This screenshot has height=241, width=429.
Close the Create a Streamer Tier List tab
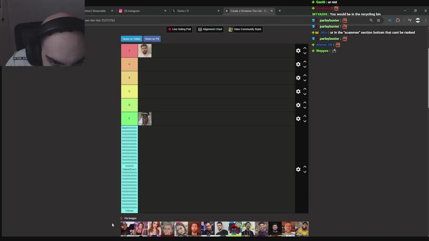pyautogui.click(x=271, y=11)
